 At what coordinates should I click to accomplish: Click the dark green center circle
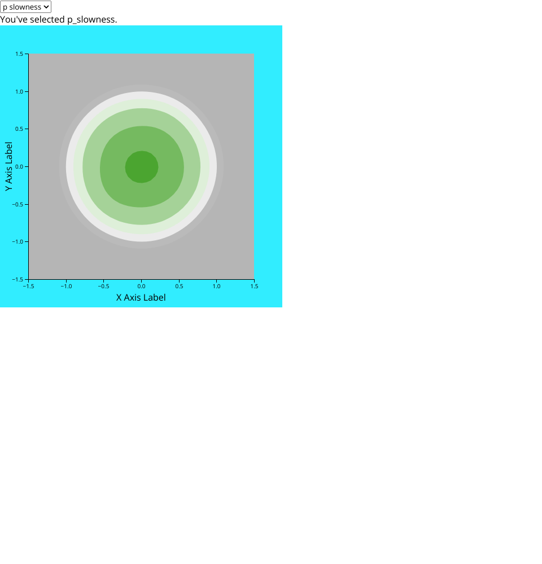pyautogui.click(x=141, y=167)
